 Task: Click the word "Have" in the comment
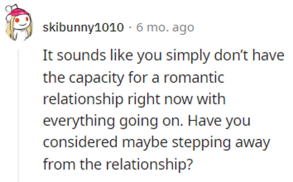200,123
